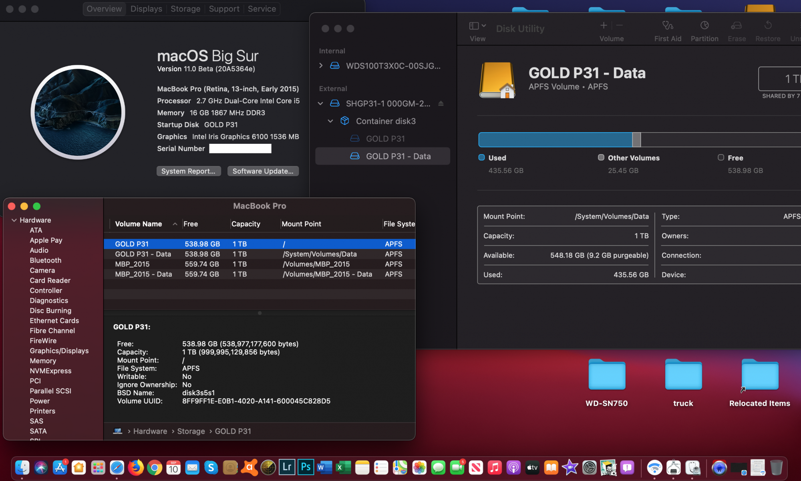Click the Finder icon in Dock
The height and width of the screenshot is (481, 801).
(x=22, y=467)
